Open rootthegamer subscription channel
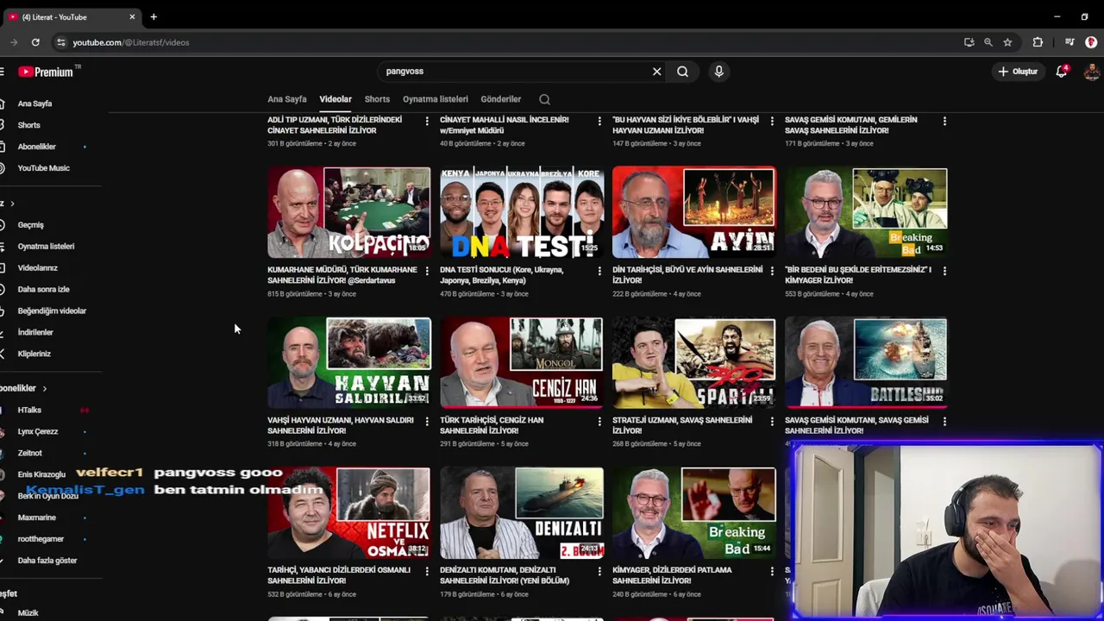Image resolution: width=1104 pixels, height=621 pixels. [x=41, y=540]
